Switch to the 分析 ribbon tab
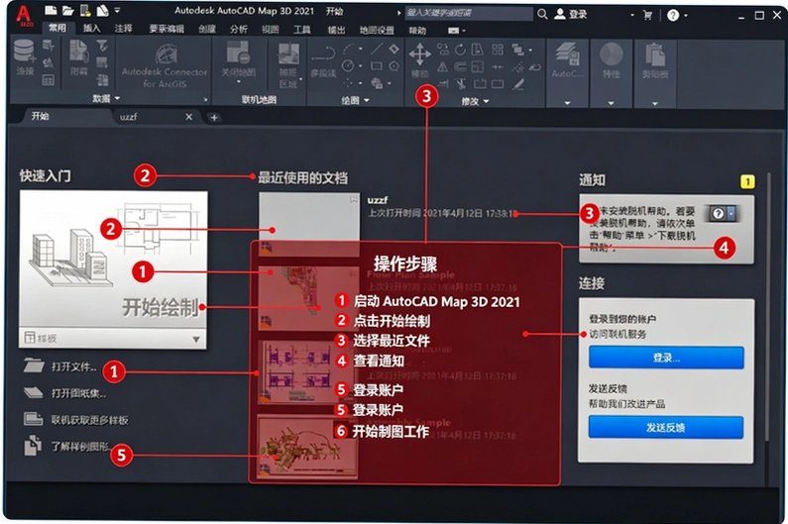This screenshot has width=788, height=524. [238, 29]
